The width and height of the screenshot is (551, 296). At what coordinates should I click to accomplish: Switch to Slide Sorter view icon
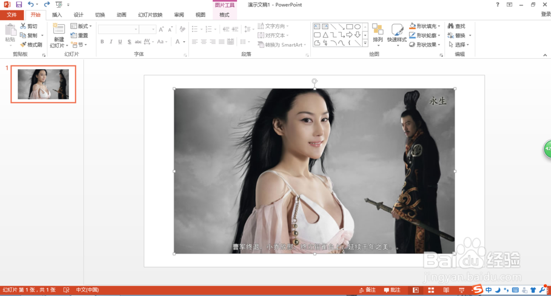pos(431,290)
